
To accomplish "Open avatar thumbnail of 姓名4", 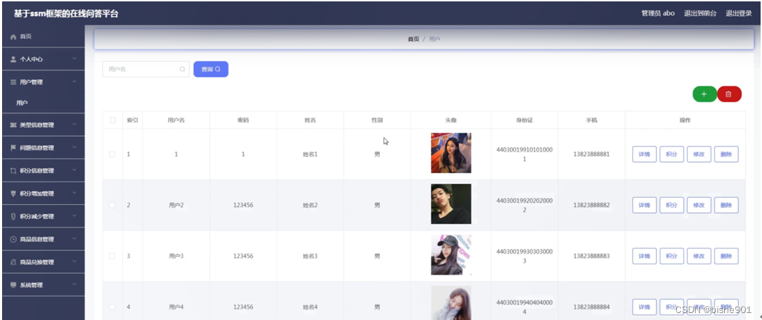I will 451,303.
